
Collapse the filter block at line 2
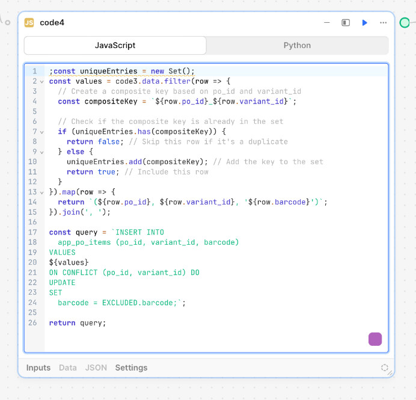(42, 81)
